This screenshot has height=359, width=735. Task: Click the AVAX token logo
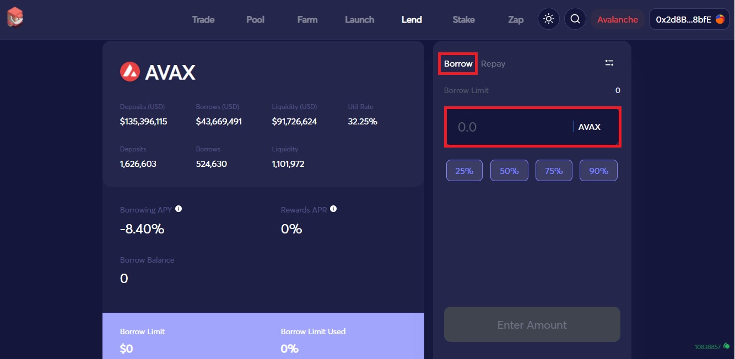point(130,72)
